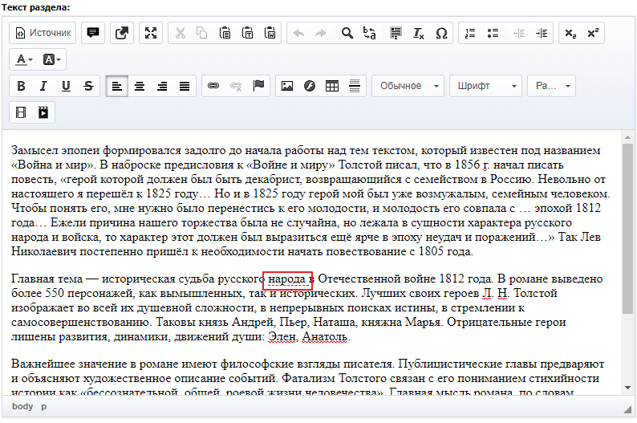Click the Источник (Source) button

(x=44, y=33)
